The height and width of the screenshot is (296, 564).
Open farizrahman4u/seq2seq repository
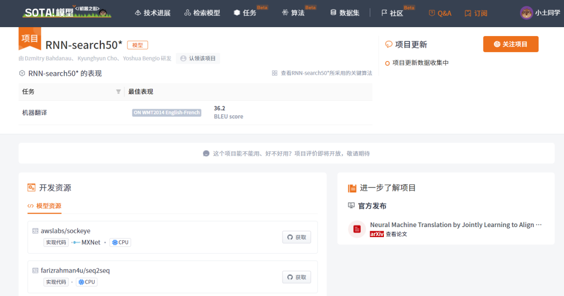tap(75, 270)
